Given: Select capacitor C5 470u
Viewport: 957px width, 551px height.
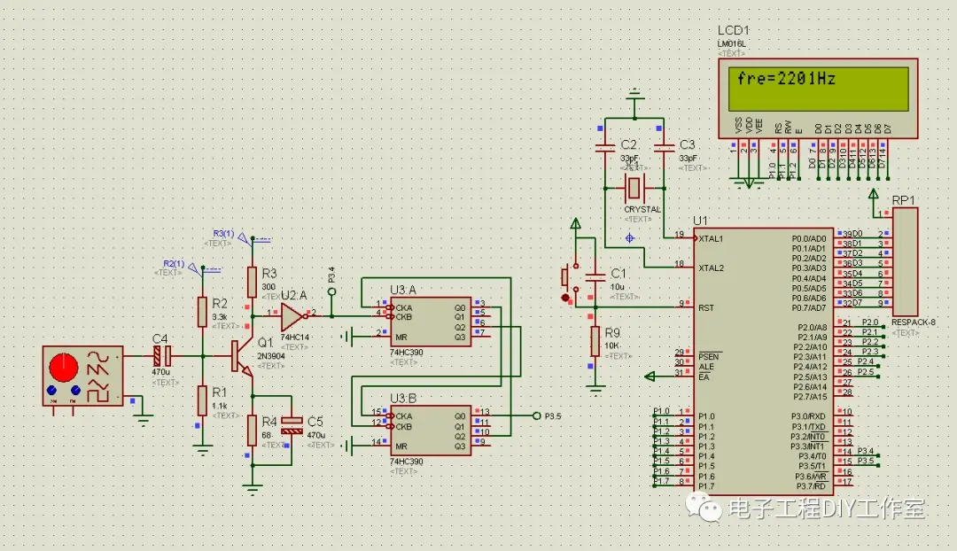Looking at the screenshot, I should point(292,425).
